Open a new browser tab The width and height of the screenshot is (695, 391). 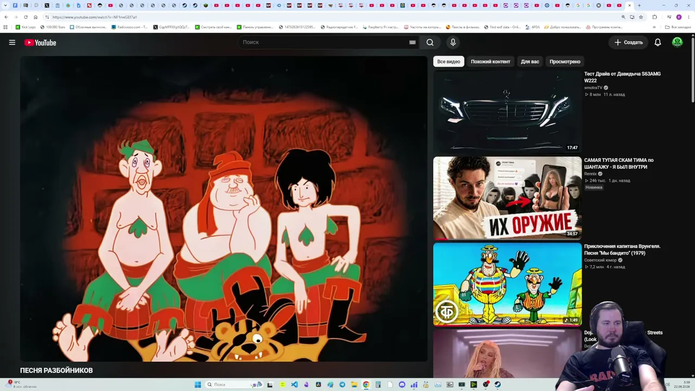639,5
